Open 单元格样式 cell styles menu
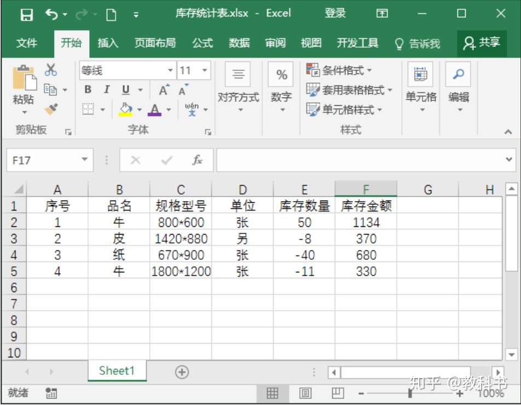The image size is (521, 405). tap(344, 110)
